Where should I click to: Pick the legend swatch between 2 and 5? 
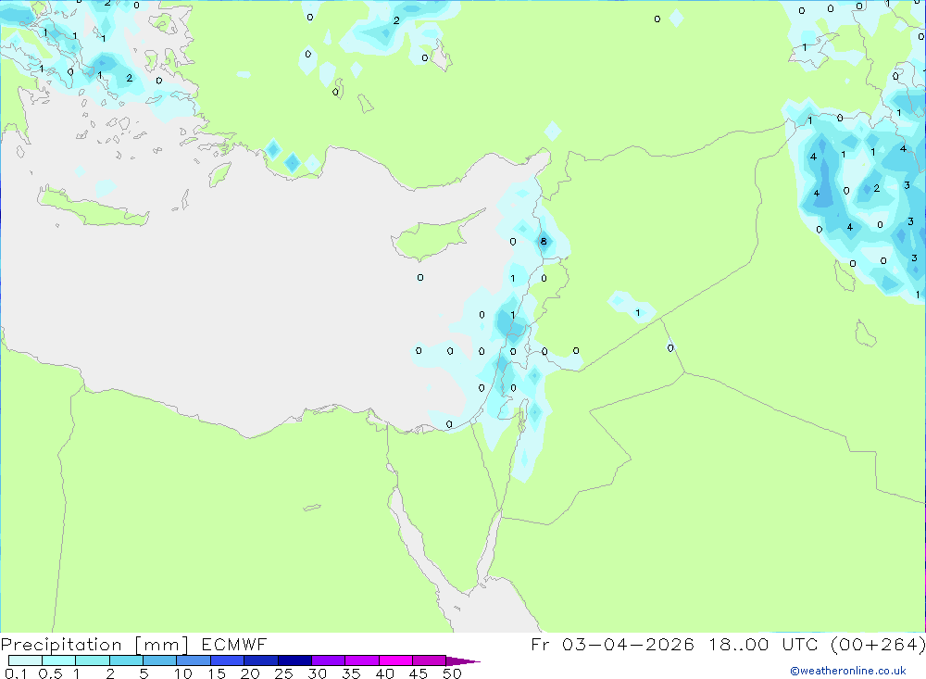coord(126,660)
